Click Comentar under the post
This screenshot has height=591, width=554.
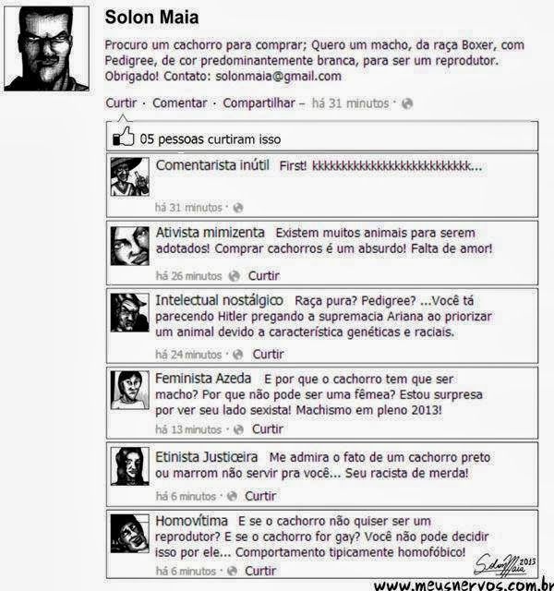(180, 103)
